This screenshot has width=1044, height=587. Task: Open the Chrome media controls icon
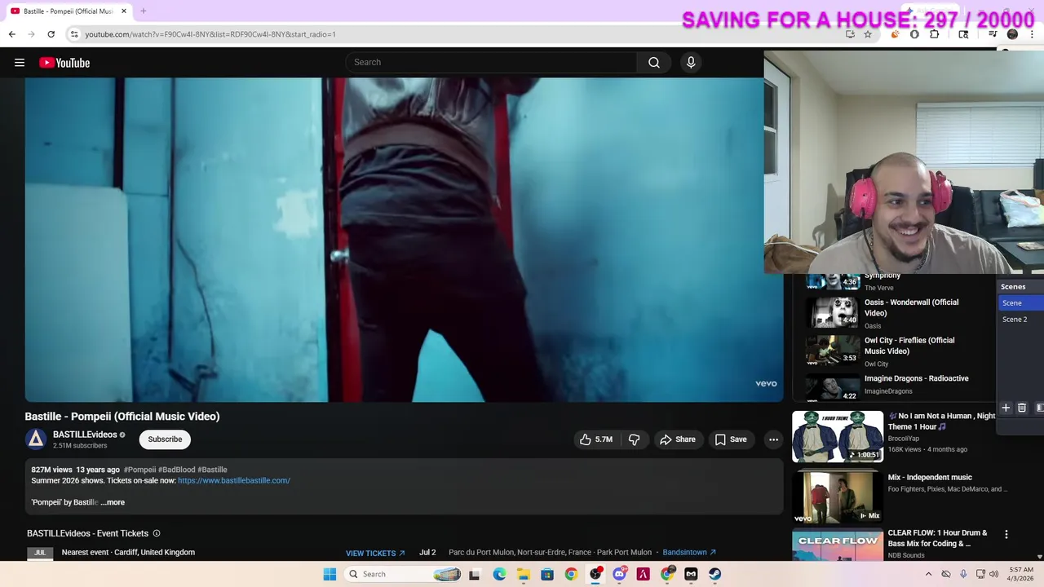pos(993,34)
